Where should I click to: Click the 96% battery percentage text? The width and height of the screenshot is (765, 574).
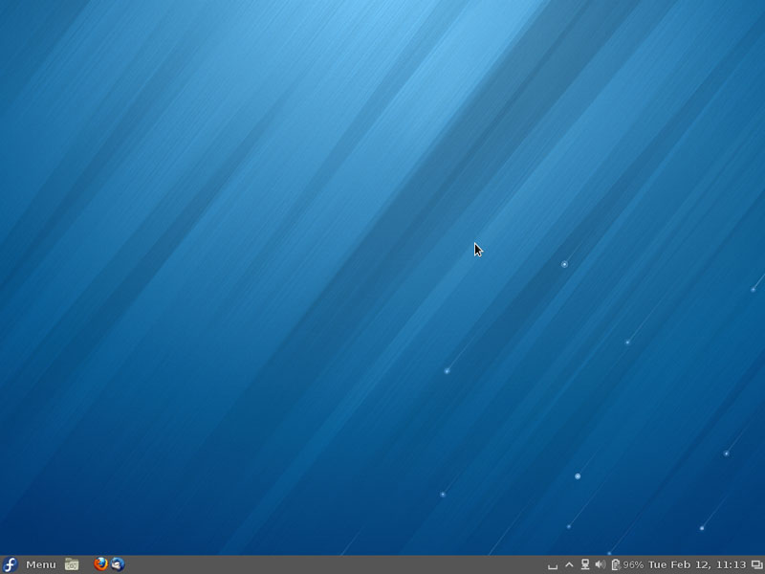[633, 564]
